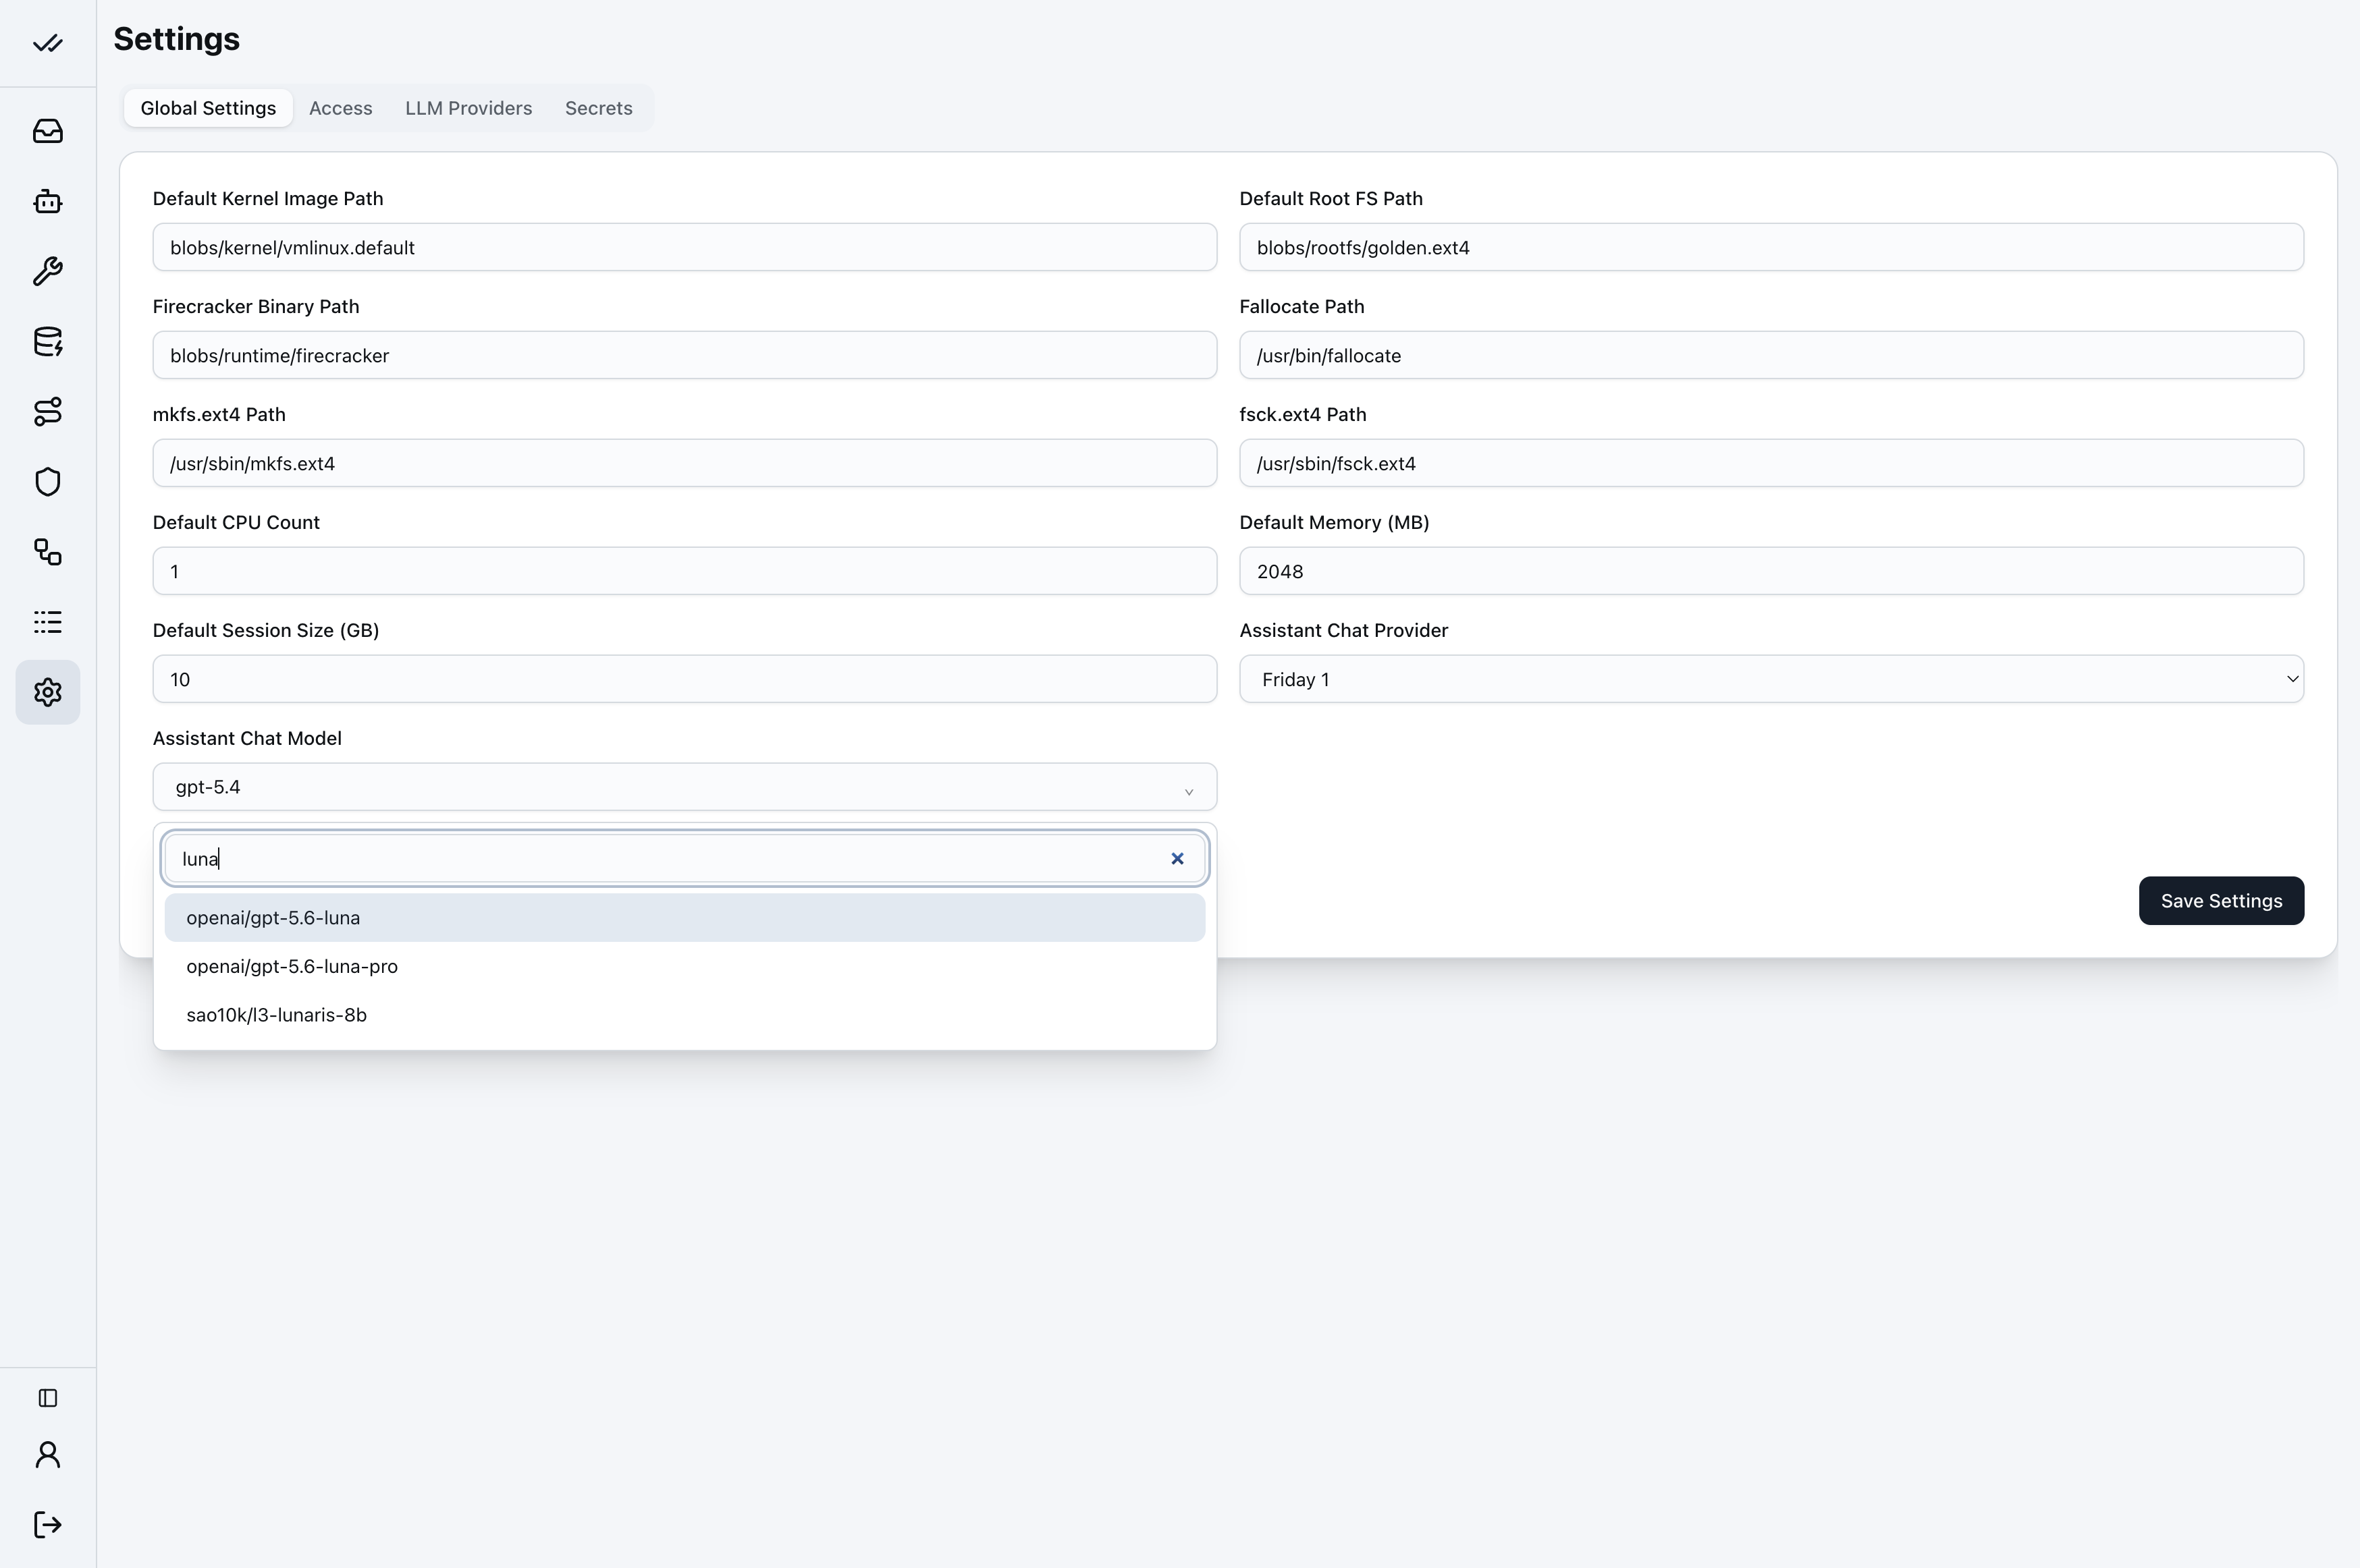2360x1568 pixels.
Task: Click the Default Kernel Image Path label
Action: tap(268, 198)
